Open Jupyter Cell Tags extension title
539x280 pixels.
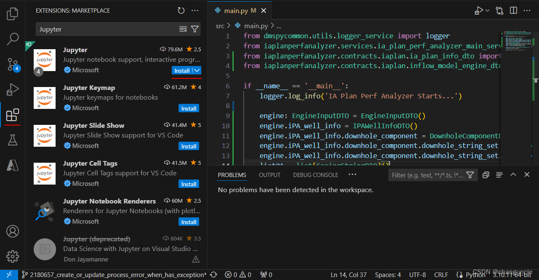(x=90, y=163)
